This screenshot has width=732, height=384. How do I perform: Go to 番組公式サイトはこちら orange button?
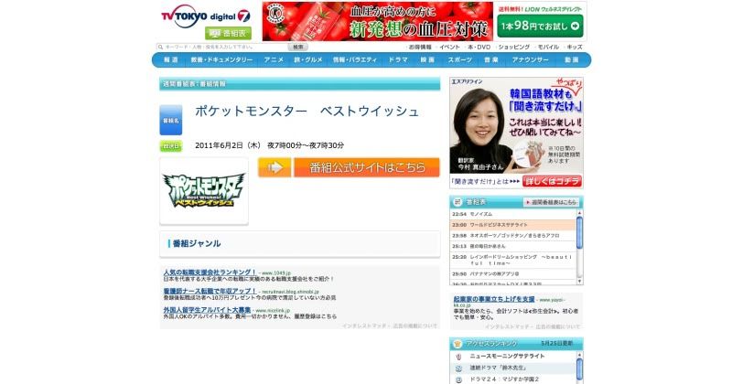pyautogui.click(x=367, y=167)
